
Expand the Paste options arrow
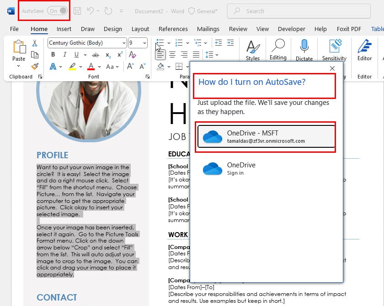tap(19, 66)
